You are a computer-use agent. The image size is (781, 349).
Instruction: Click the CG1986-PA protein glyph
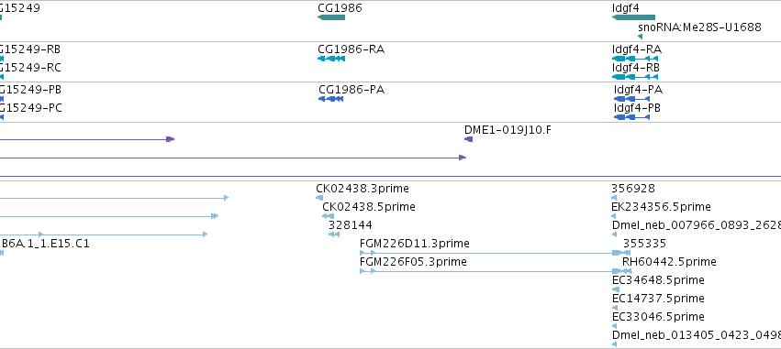331,99
